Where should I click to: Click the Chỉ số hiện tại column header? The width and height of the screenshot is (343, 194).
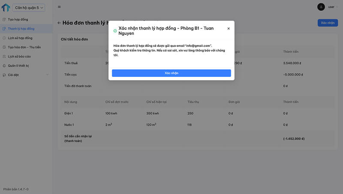click(156, 102)
